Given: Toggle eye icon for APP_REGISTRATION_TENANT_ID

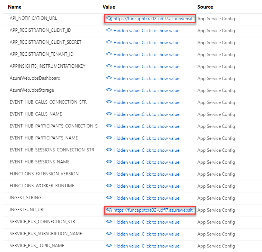Looking at the screenshot, I should 109,54.
